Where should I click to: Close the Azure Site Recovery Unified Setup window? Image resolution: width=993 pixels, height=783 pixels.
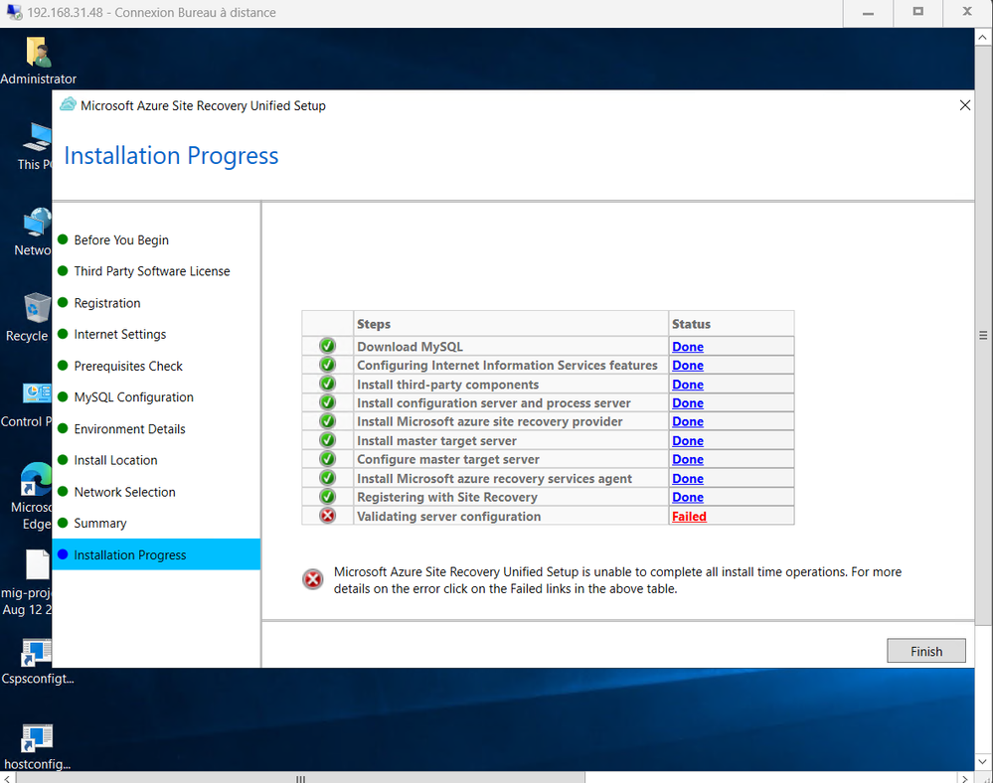pos(964,105)
